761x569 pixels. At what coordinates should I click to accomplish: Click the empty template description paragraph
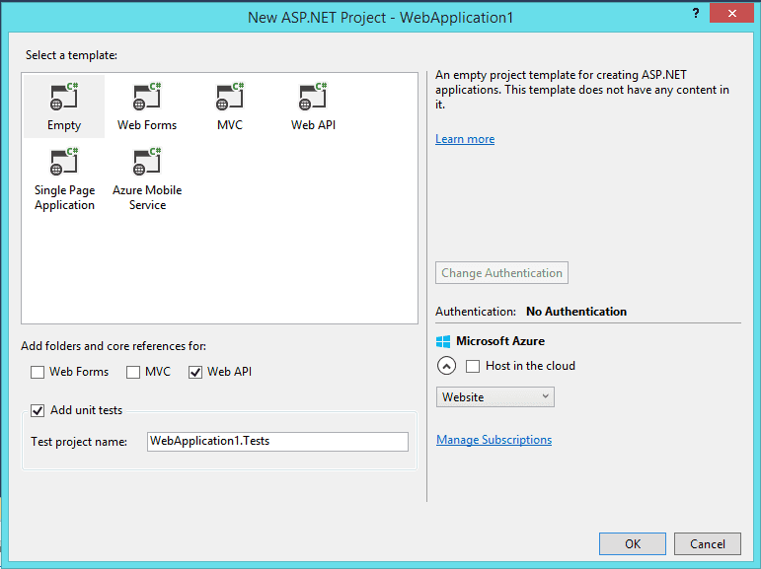[582, 90]
